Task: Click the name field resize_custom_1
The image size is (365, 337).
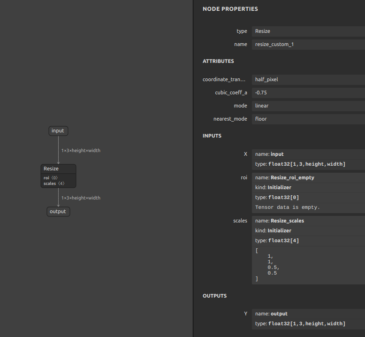Action: tap(308, 44)
